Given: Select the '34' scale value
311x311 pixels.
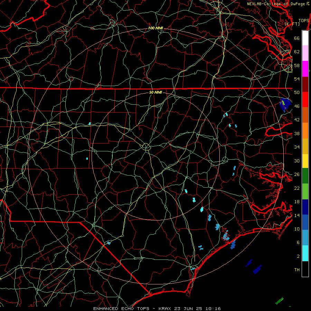Looking at the screenshot, I should pos(297,147).
